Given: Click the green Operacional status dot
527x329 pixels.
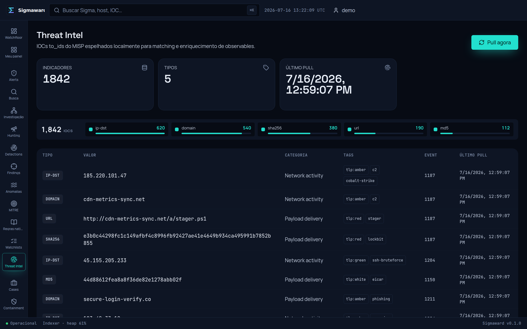Looking at the screenshot, I should click(x=7, y=323).
